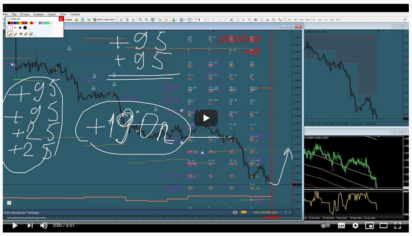
Task: Select MN timeframe
Action: click(x=338, y=20)
